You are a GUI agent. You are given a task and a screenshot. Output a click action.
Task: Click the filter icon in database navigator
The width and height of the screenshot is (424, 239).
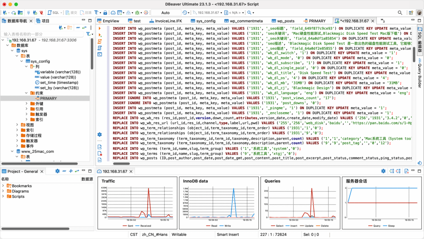[88, 34]
